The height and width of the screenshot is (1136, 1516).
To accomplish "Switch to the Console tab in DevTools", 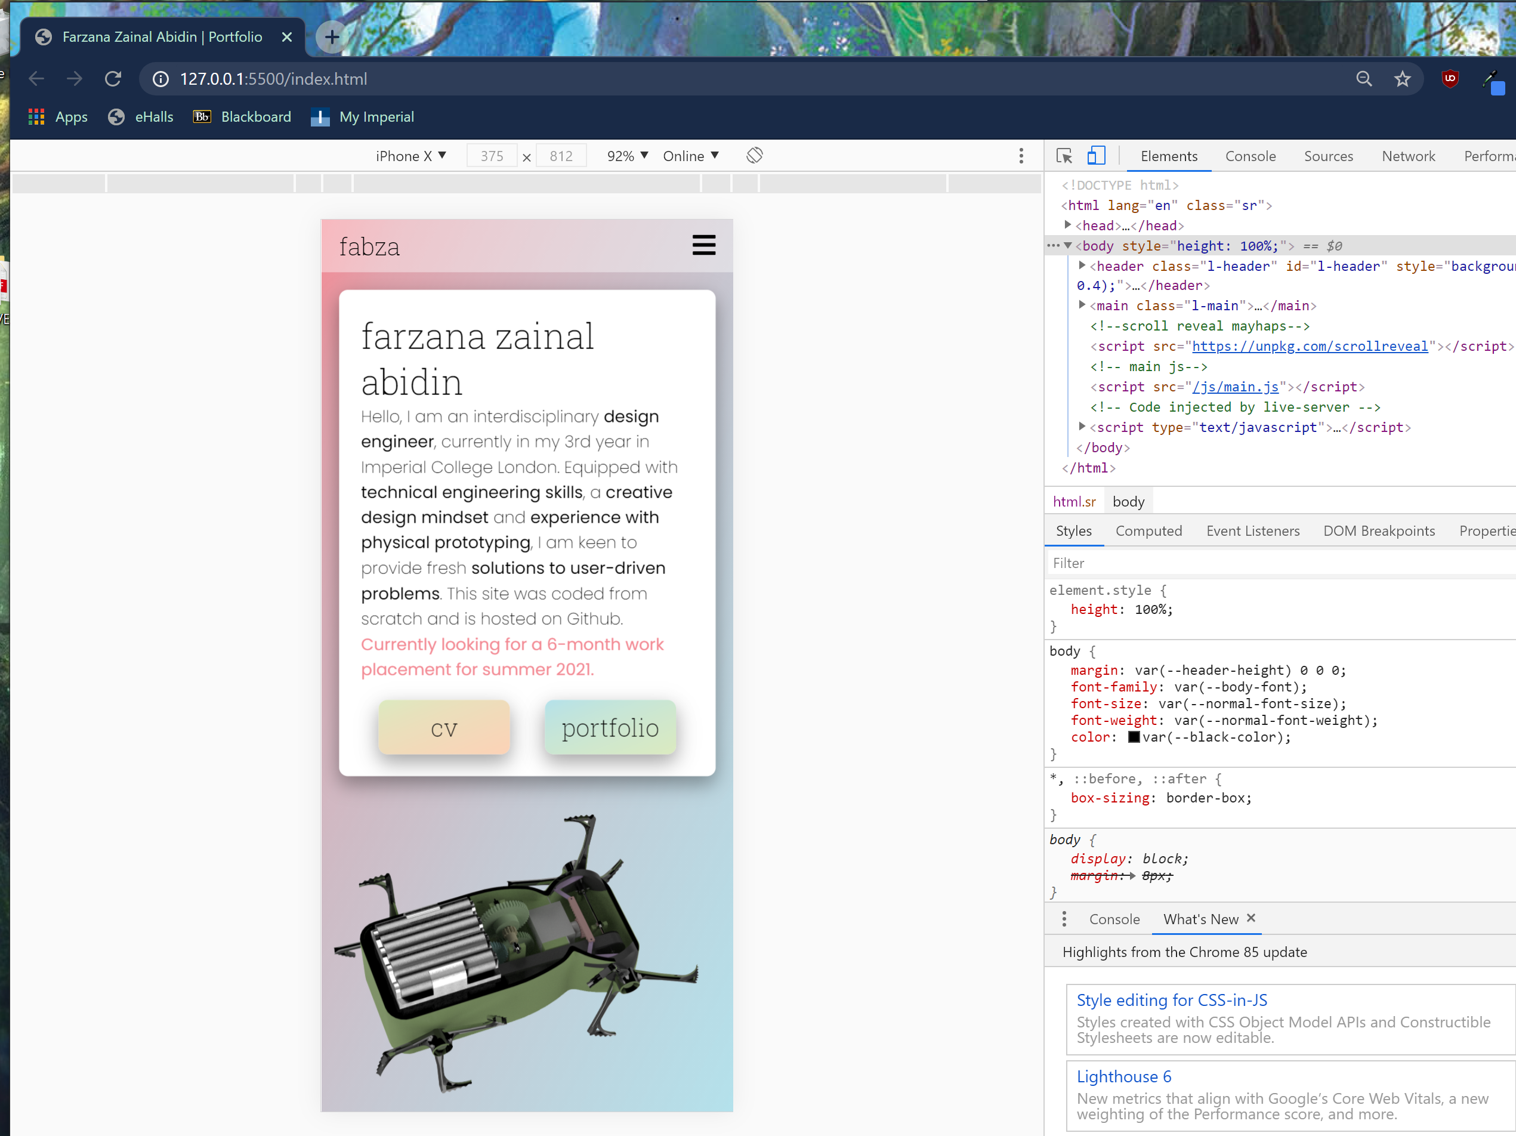I will [1250, 156].
